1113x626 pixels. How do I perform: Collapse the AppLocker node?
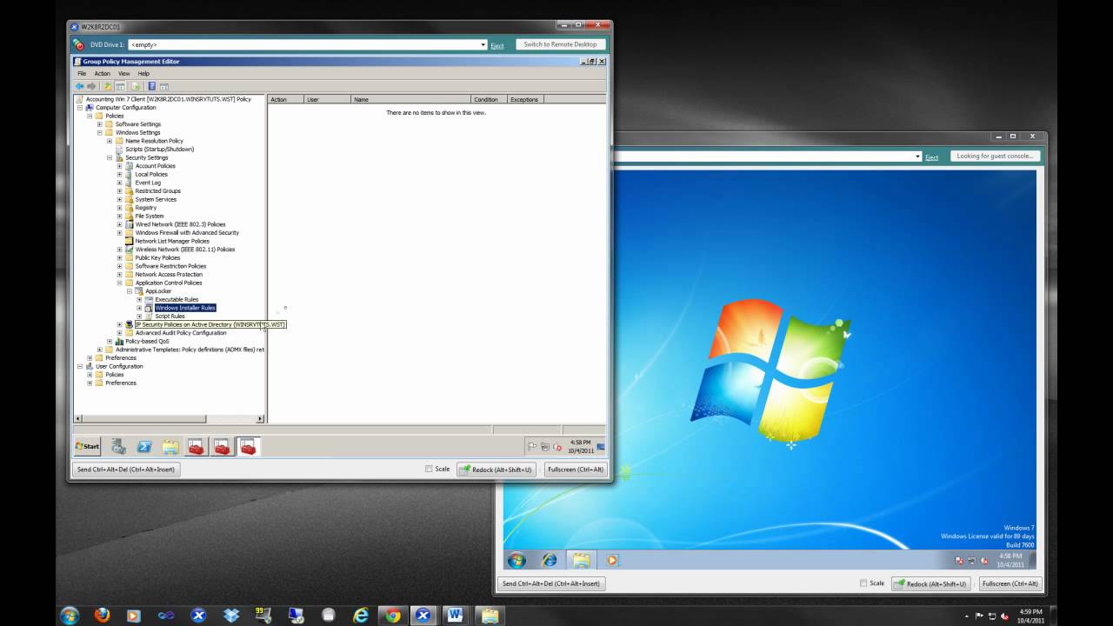coord(129,291)
